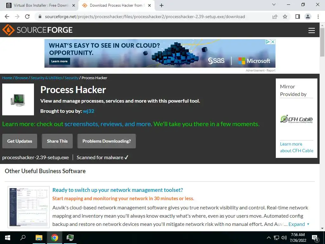
Task: Click the page's vertical scrollbar
Action: pyautogui.click(x=322, y=125)
